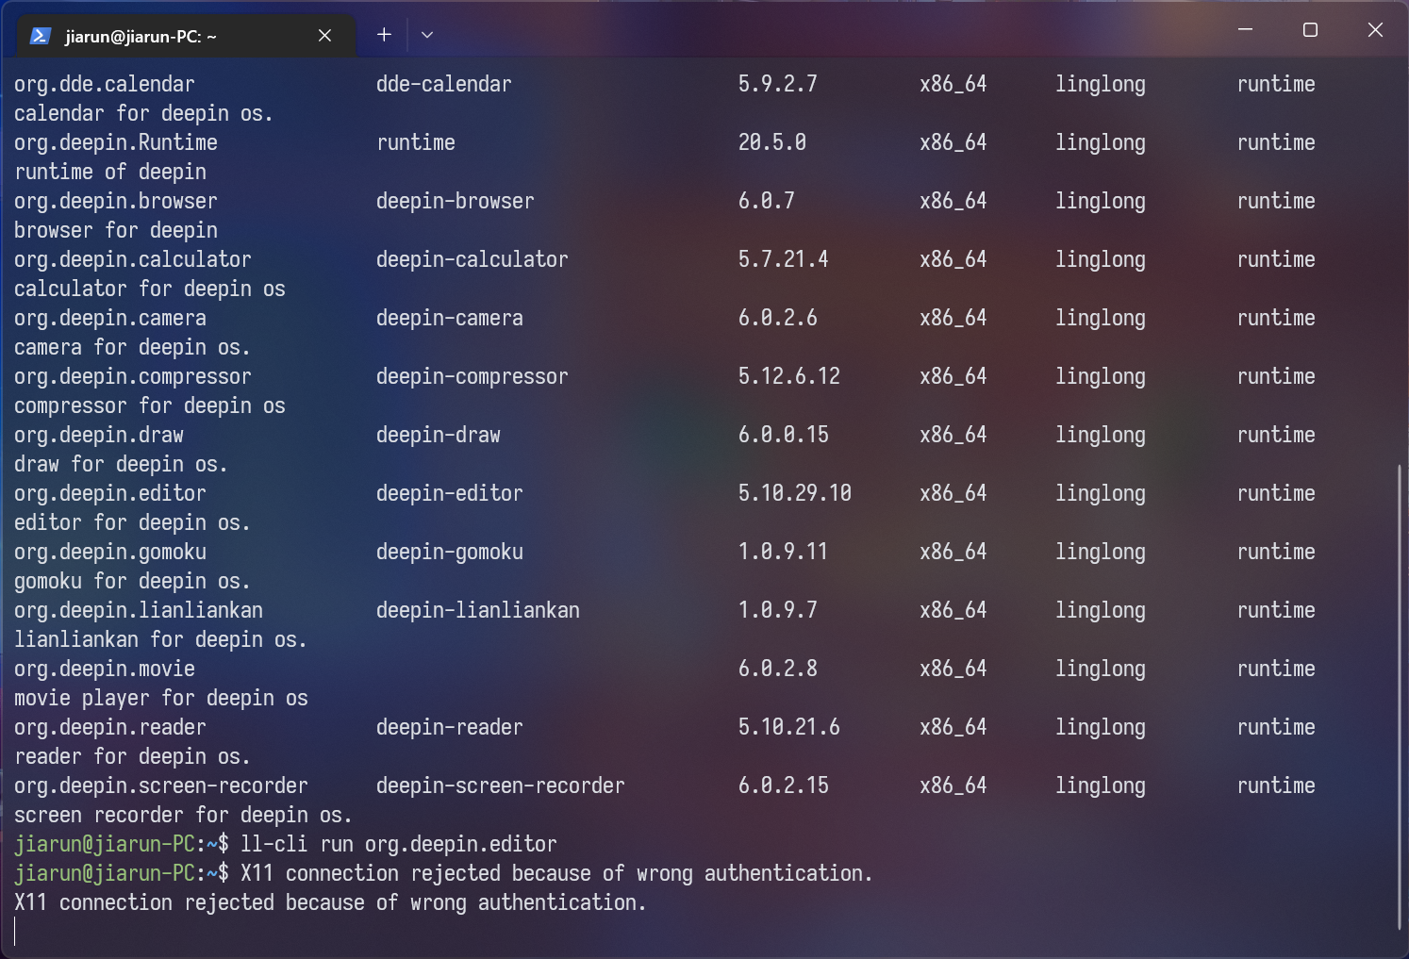Image resolution: width=1409 pixels, height=959 pixels.
Task: Click the deepin-screen-recorder package name
Action: tap(500, 785)
